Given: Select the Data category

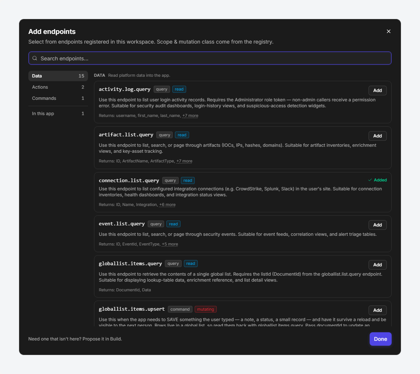Looking at the screenshot, I should 58,76.
